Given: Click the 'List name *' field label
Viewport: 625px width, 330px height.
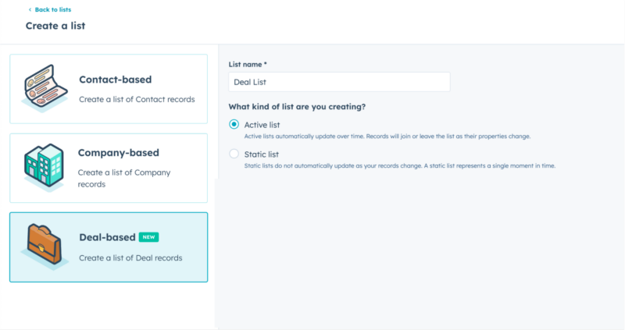Looking at the screenshot, I should point(248,65).
